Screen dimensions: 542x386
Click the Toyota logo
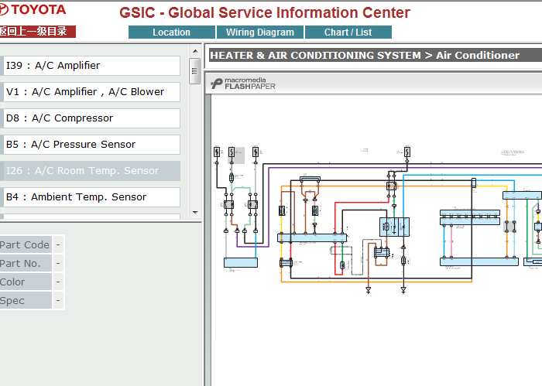pyautogui.click(x=33, y=9)
